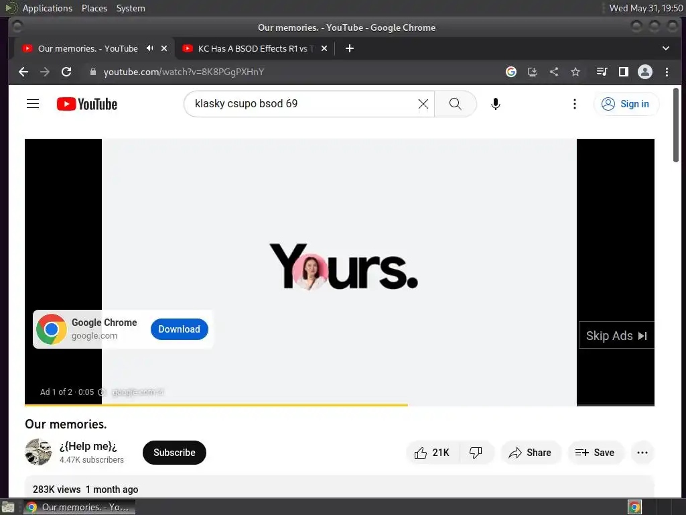Close the 'KC Has A BSOD Effects' tab
Image resolution: width=686 pixels, height=515 pixels.
[x=324, y=48]
